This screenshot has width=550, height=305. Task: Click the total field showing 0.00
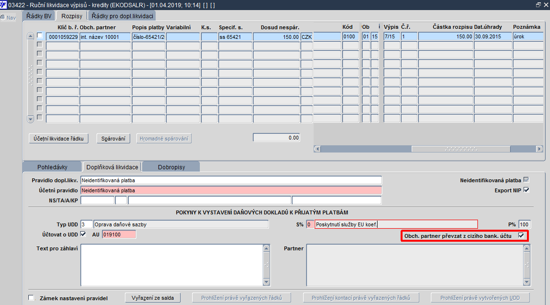pyautogui.click(x=276, y=138)
